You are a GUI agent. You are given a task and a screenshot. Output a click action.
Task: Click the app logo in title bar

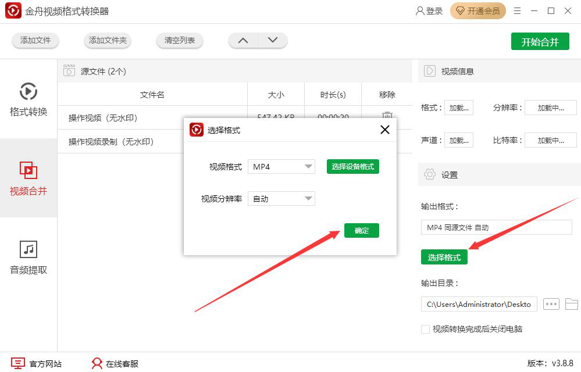coord(13,10)
